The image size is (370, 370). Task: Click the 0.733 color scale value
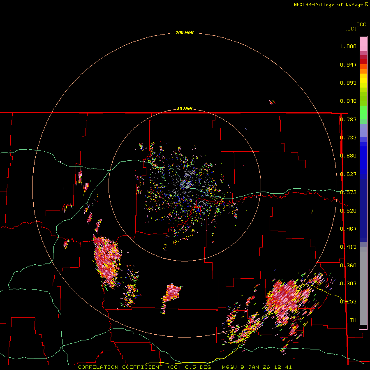pos(348,138)
